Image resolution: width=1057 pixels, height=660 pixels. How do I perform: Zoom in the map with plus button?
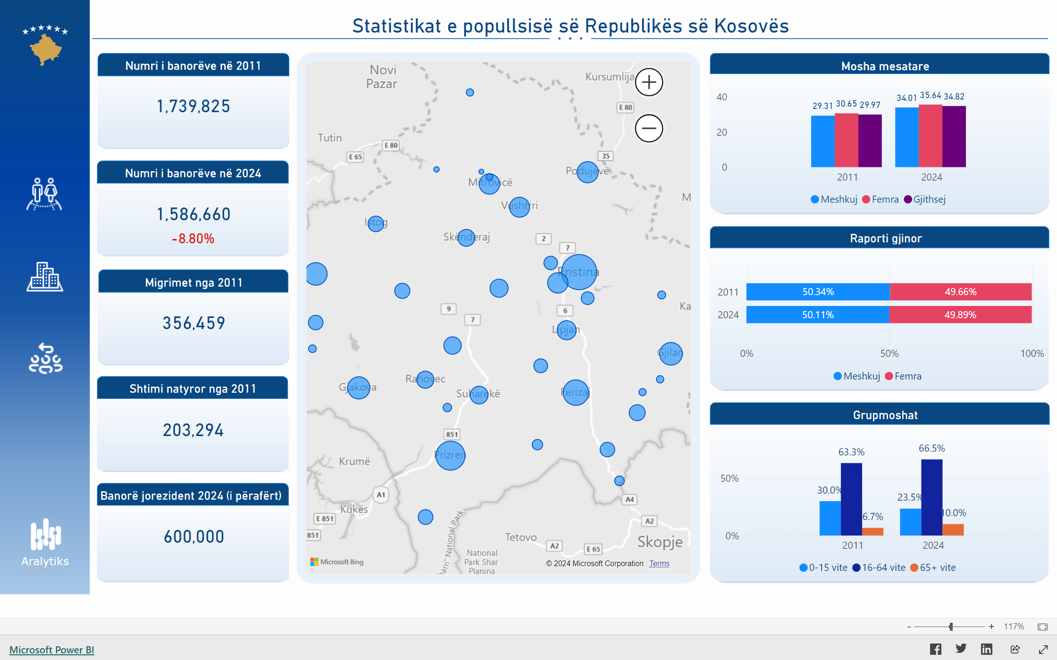tap(649, 82)
